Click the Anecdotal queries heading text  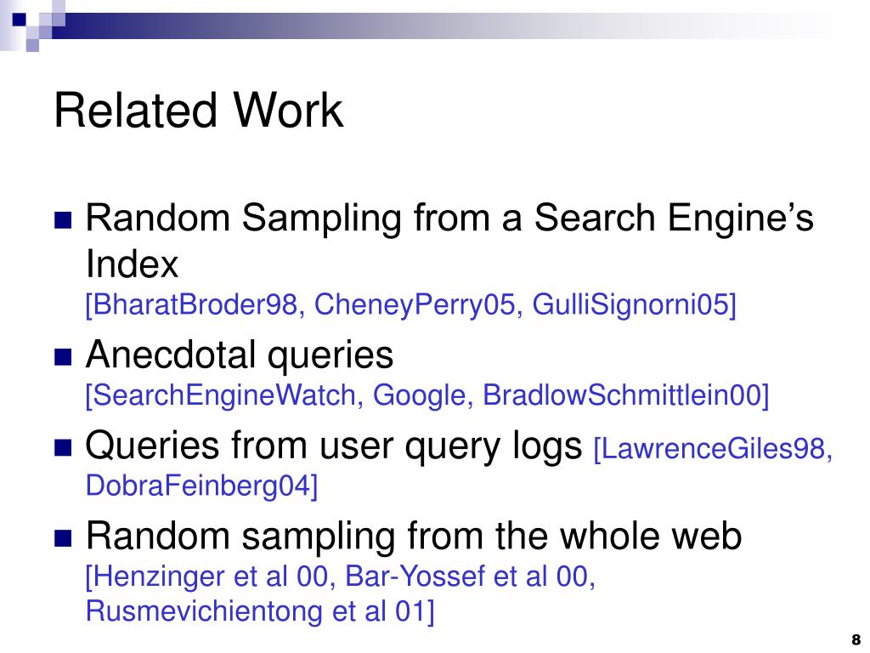[239, 355]
